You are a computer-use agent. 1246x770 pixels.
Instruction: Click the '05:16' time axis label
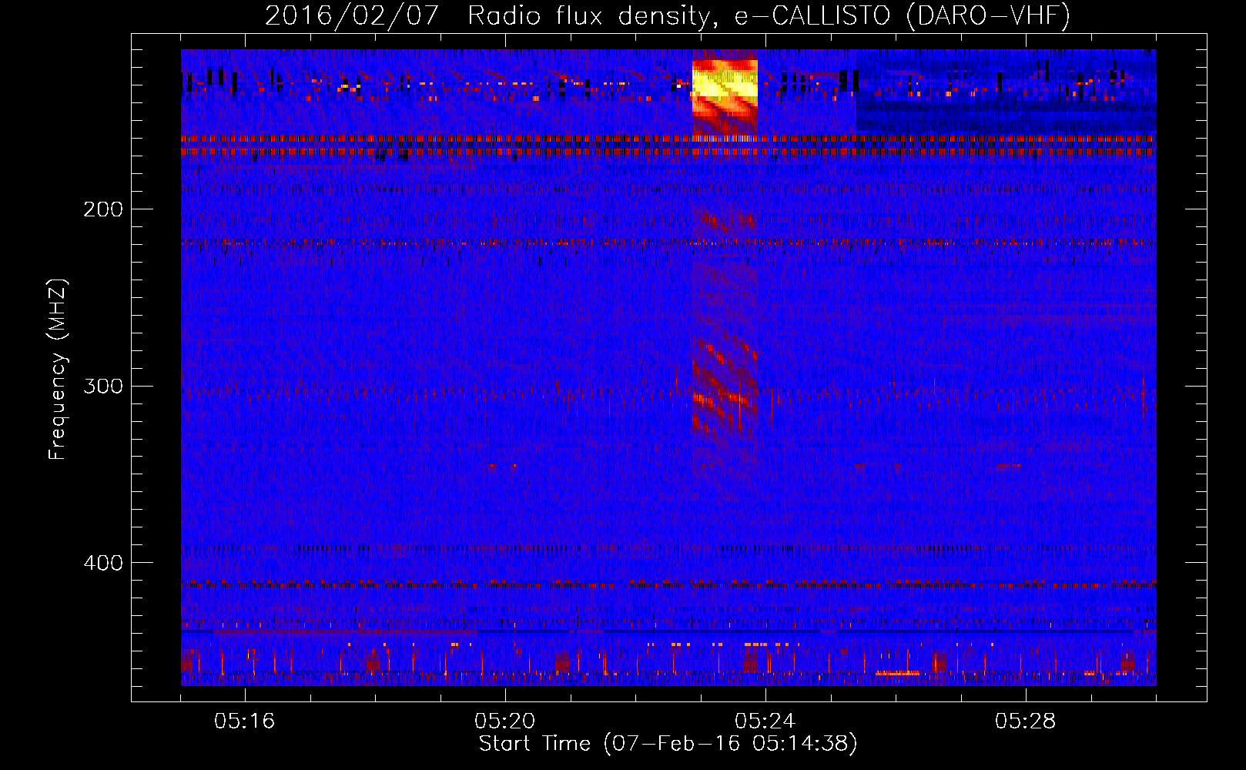point(245,721)
